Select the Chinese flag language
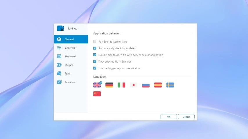248x139 pixels. pos(97,94)
